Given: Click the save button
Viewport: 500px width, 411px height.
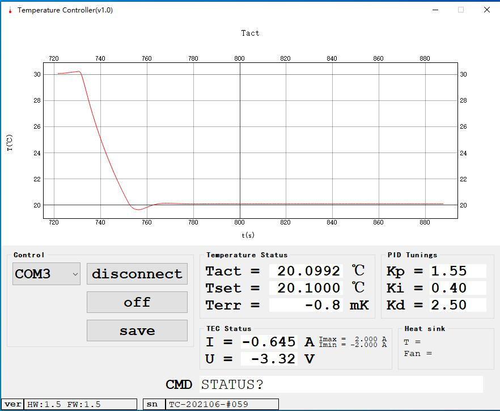Looking at the screenshot, I should pyautogui.click(x=137, y=331).
